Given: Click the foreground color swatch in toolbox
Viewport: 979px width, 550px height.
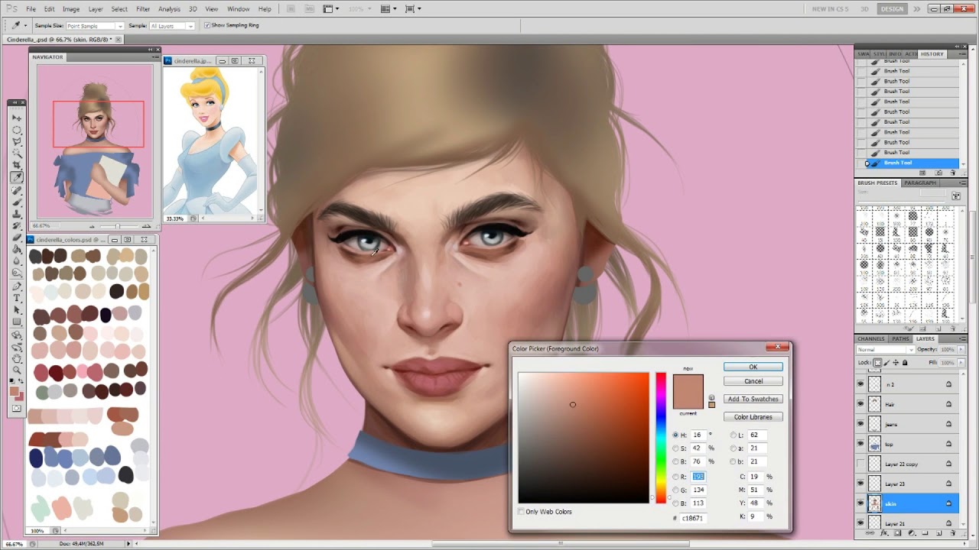Looking at the screenshot, I should [x=14, y=391].
